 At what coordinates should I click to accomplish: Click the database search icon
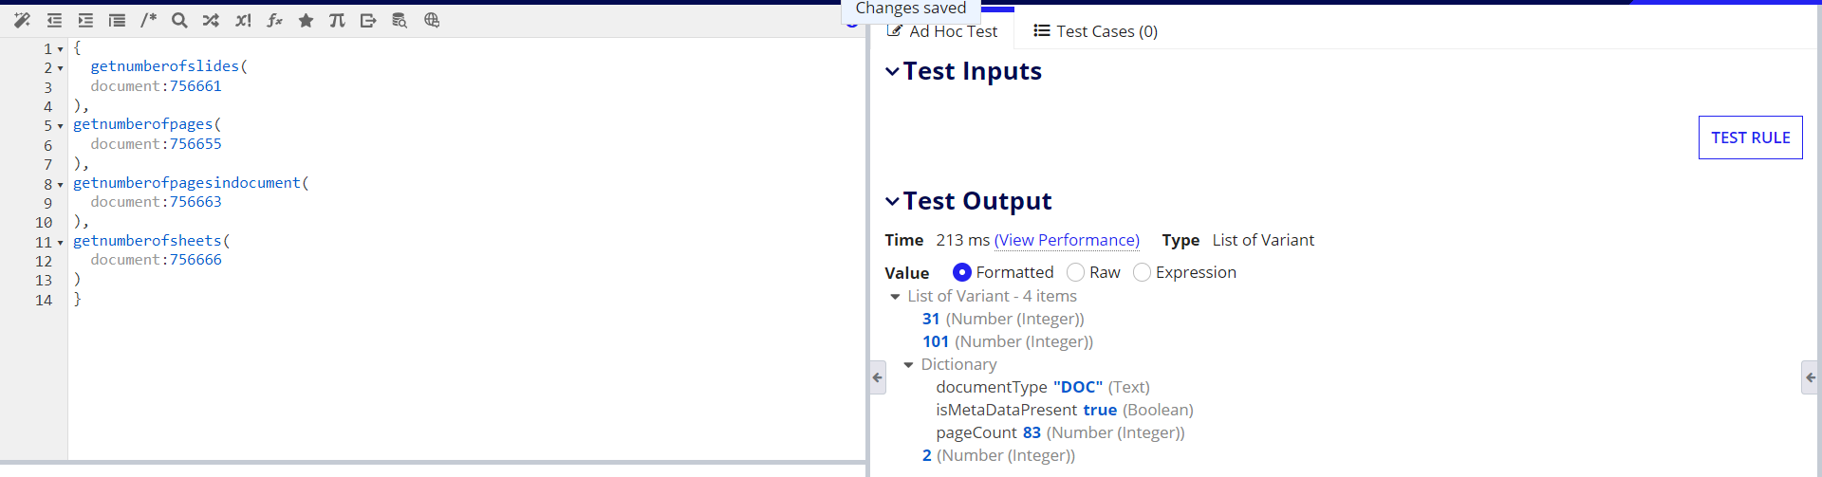point(400,20)
